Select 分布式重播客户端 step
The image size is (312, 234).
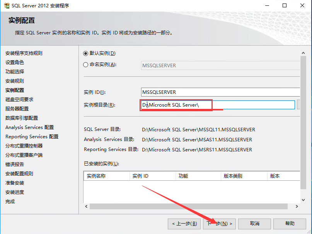coord(24,155)
